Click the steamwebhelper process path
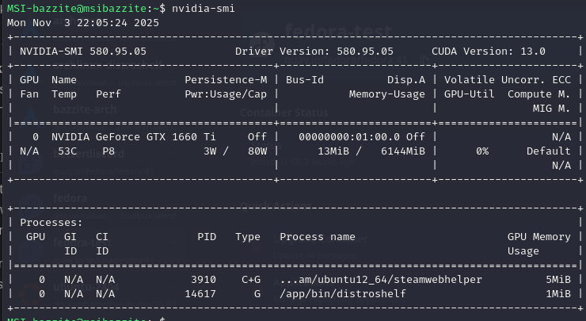 381,280
